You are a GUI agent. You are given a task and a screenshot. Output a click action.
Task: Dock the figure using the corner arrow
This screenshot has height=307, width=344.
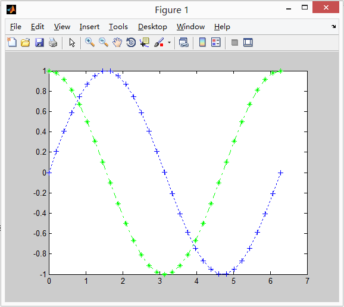[334, 27]
